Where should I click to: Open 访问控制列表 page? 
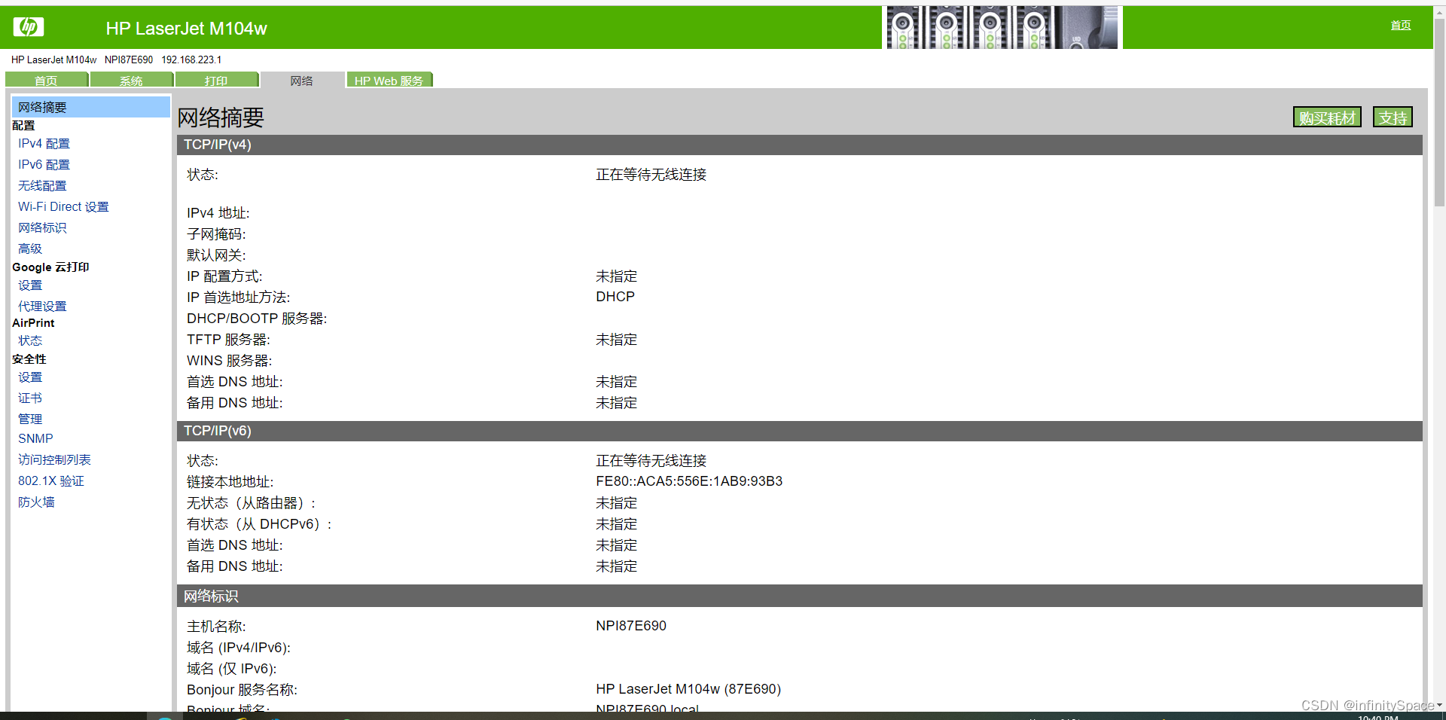[54, 459]
